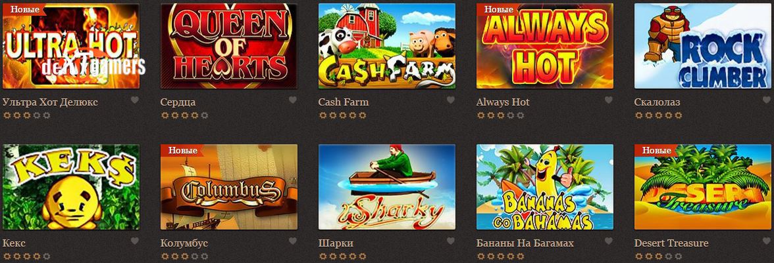Click the Колумбус game title

click(184, 243)
